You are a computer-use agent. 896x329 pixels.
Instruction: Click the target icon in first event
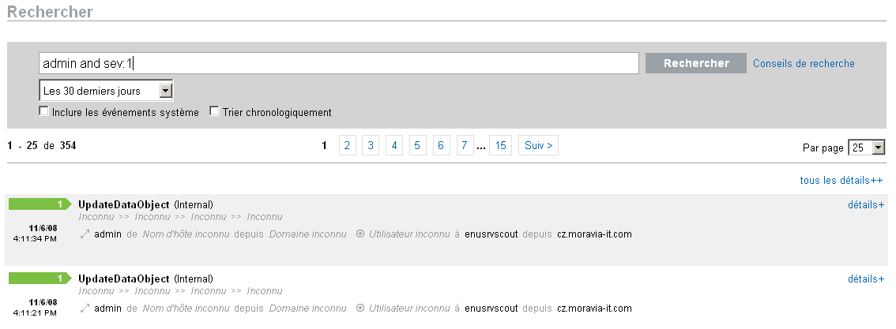360,234
